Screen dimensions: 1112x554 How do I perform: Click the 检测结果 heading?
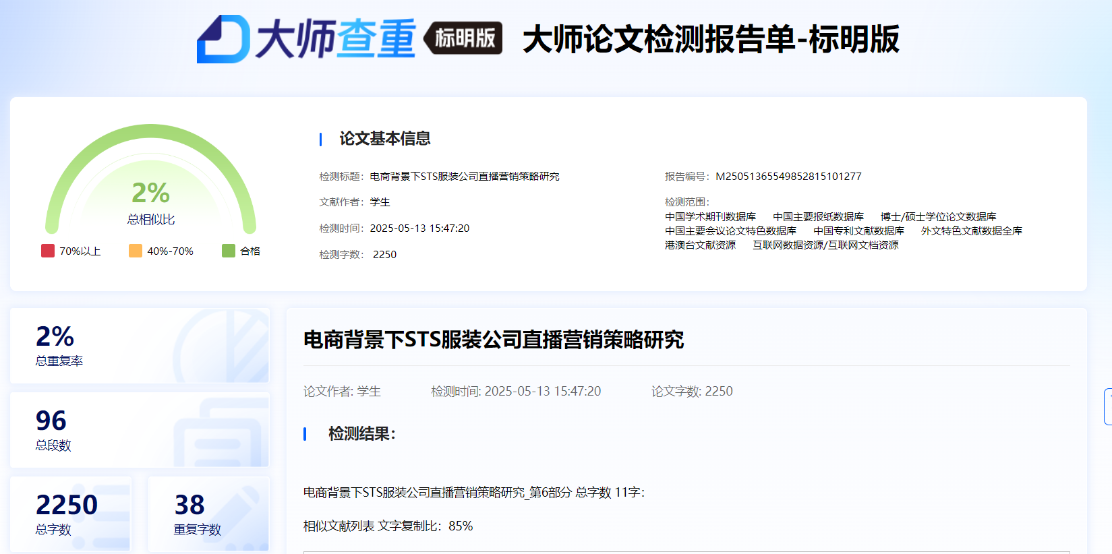click(361, 434)
